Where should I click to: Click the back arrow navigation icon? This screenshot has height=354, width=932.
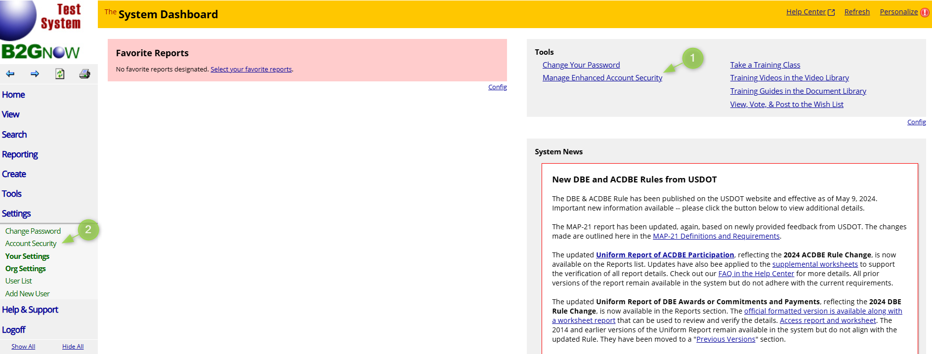click(10, 74)
